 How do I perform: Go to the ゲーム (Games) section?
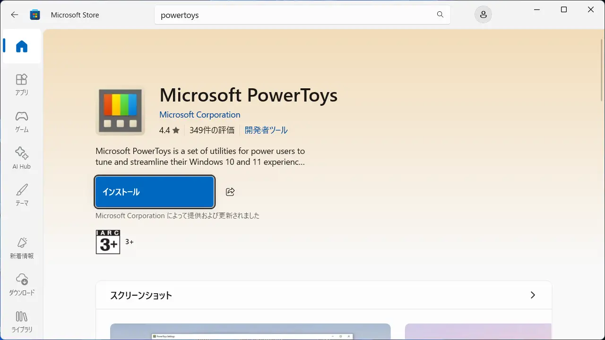point(22,121)
